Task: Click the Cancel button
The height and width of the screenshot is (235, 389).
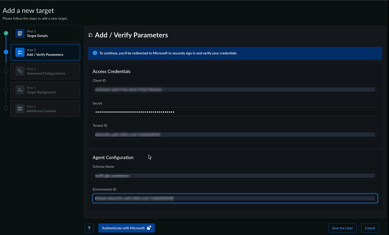Action: 370,228
